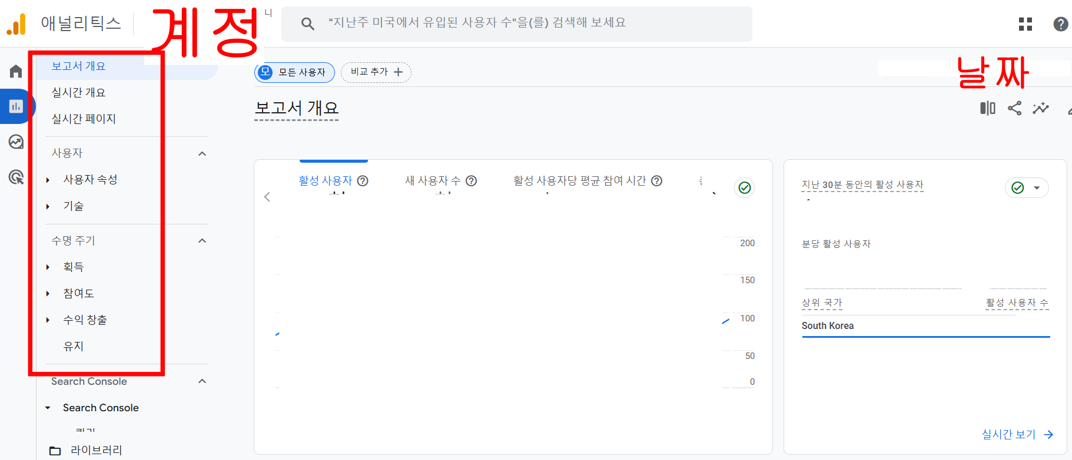The width and height of the screenshot is (1072, 460).
Task: Select the 활성 사용자당 평균 참여 시간 tab
Action: (588, 181)
